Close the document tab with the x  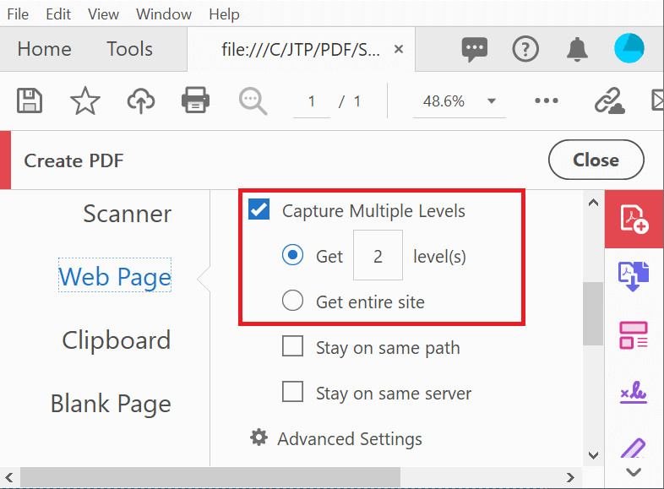[399, 50]
